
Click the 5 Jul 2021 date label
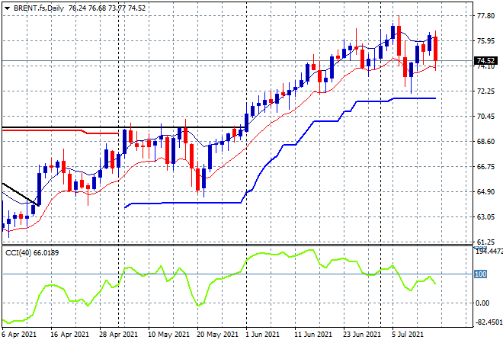408,335
